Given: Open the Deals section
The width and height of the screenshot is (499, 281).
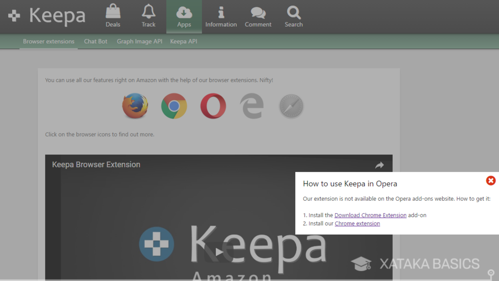Looking at the screenshot, I should tap(113, 16).
